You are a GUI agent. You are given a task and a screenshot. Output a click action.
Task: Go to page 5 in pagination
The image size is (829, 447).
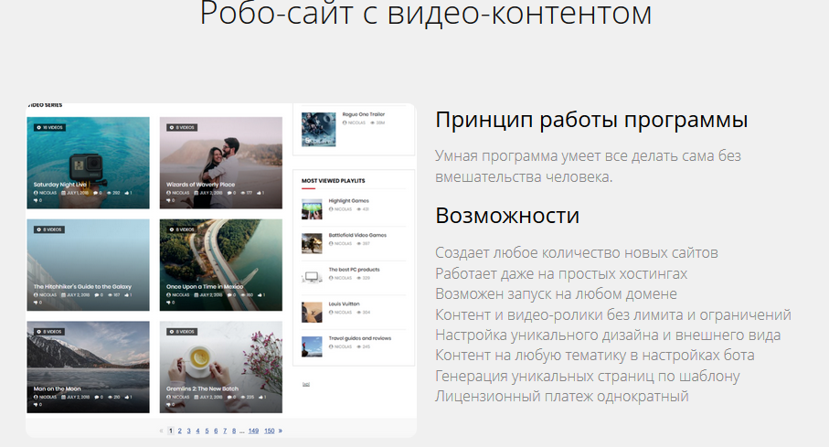pos(207,431)
